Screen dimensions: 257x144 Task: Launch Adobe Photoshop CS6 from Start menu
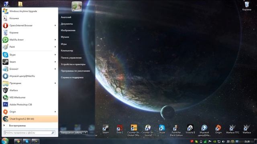(30, 104)
